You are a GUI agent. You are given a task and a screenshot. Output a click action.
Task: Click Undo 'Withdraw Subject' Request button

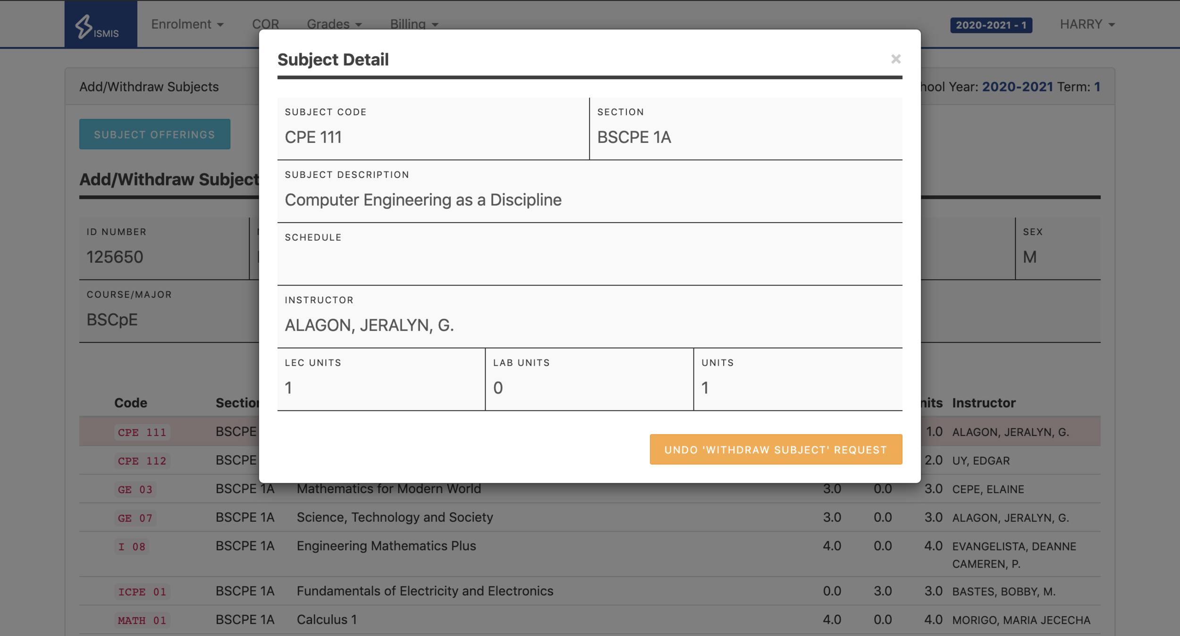pyautogui.click(x=775, y=449)
